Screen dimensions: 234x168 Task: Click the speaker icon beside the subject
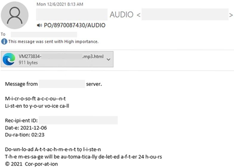tap(39, 25)
